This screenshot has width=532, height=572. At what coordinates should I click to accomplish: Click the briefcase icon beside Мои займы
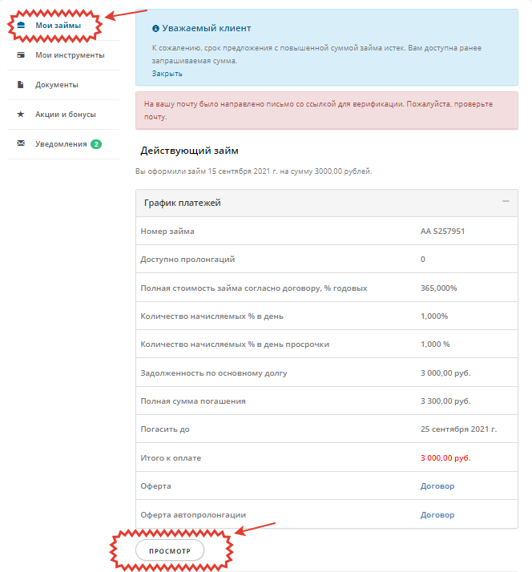[x=21, y=25]
